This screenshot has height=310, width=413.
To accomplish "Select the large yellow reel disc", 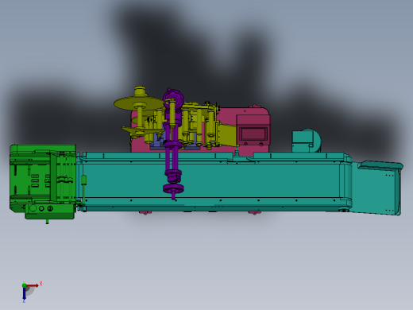I will tap(139, 103).
